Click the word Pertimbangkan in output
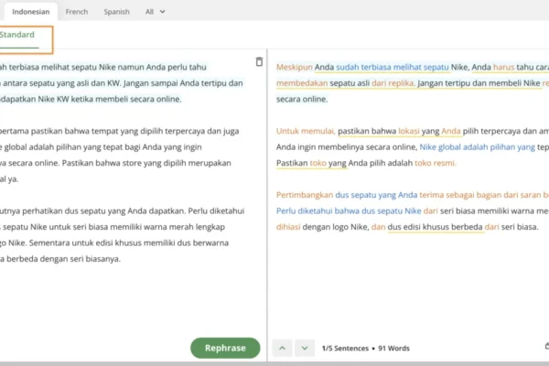 pos(305,195)
